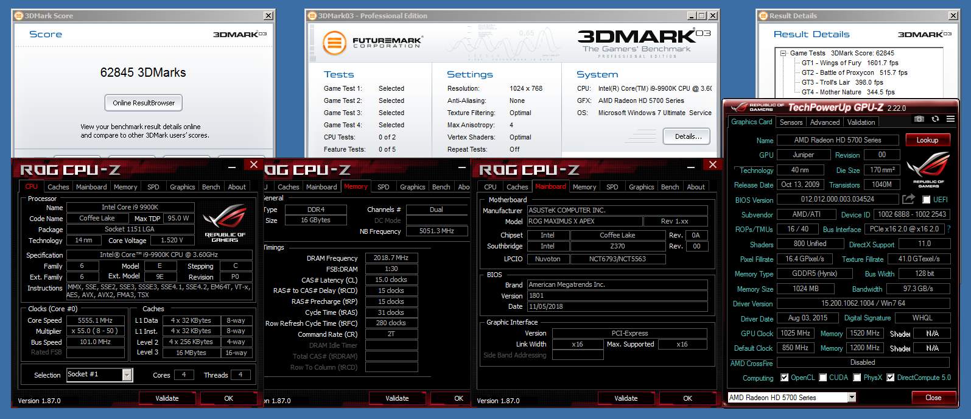This screenshot has width=971, height=419.
Task: Toggle the PhysX checkbox
Action: [857, 378]
